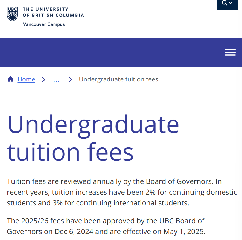
Task: Follow the Home breadcrumb link
Action: click(26, 79)
